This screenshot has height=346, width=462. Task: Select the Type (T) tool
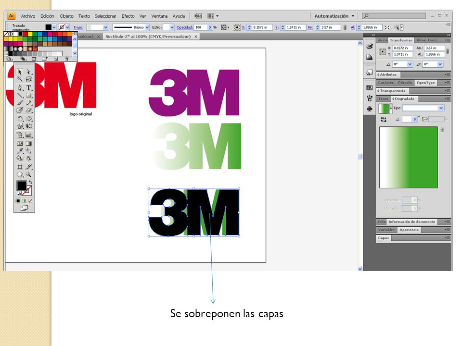pyautogui.click(x=28, y=87)
